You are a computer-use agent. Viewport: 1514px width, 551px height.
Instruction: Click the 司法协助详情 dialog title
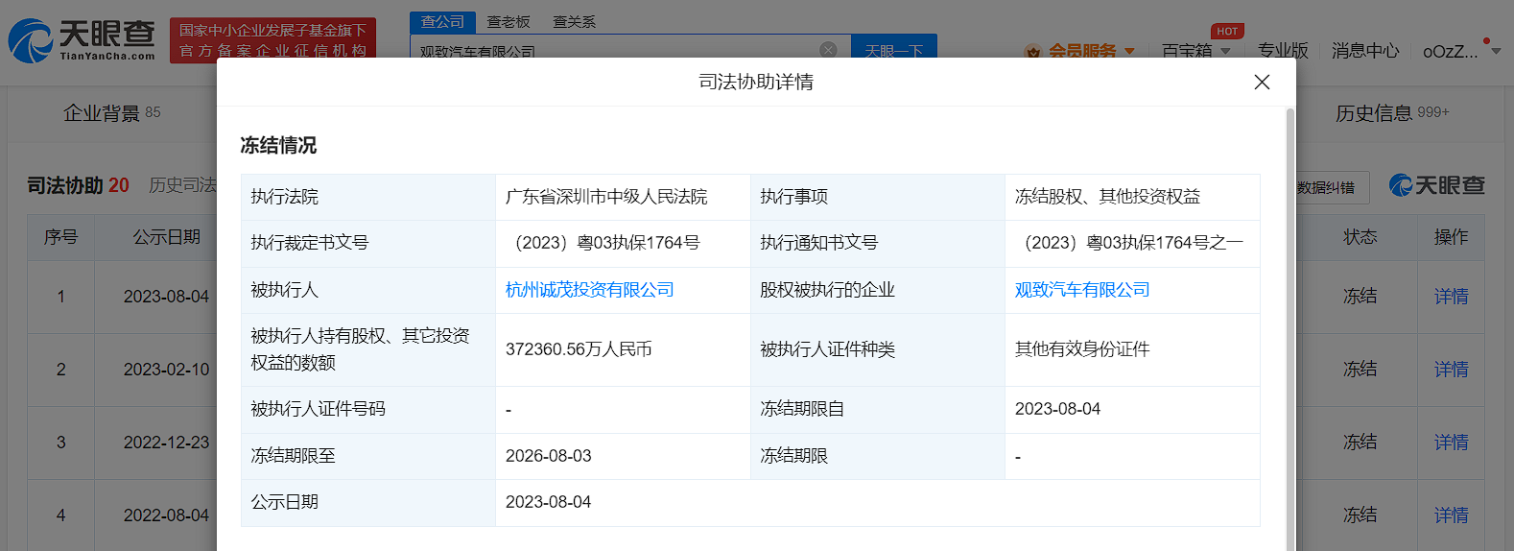click(756, 82)
